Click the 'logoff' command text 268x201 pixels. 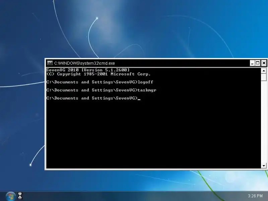145,82
